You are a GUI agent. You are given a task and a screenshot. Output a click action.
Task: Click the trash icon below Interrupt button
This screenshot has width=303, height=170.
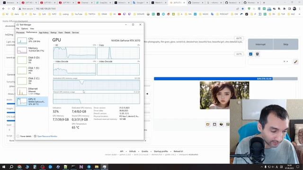pos(257,54)
